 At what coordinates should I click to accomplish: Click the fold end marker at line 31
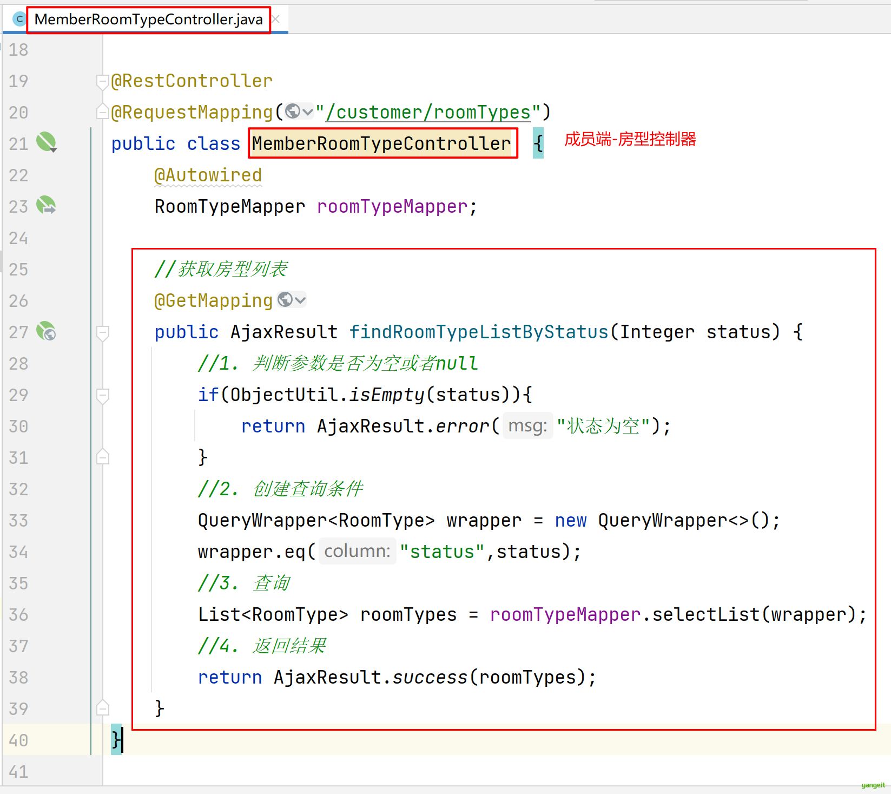(103, 457)
